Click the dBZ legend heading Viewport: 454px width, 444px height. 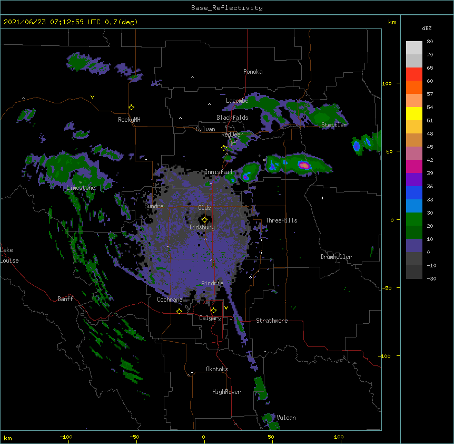click(427, 28)
